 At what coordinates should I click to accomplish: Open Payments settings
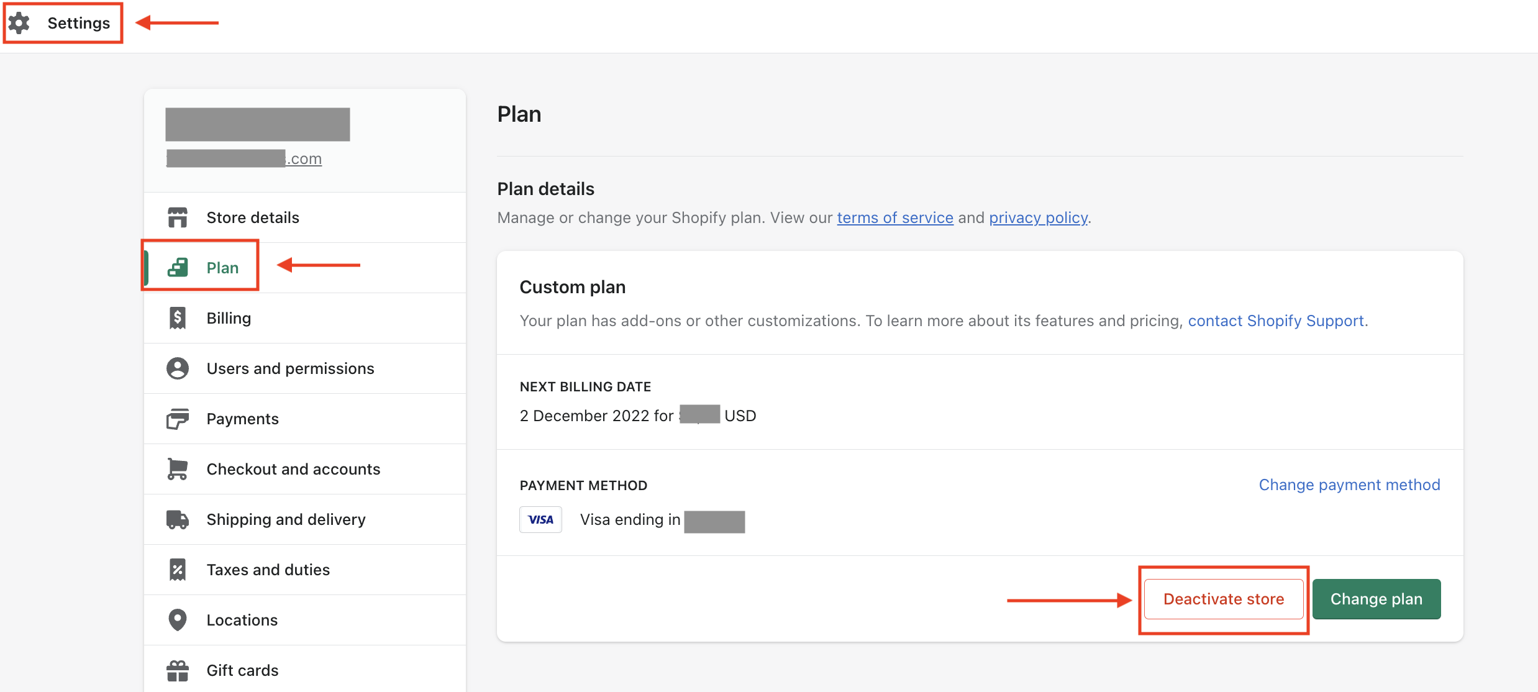(305, 419)
